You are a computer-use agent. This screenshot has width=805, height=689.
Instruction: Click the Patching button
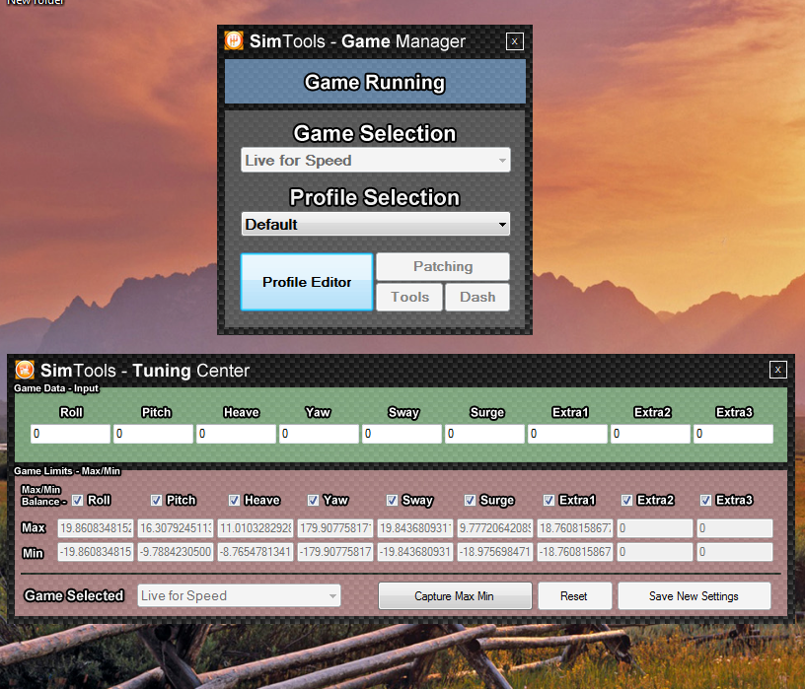(443, 266)
